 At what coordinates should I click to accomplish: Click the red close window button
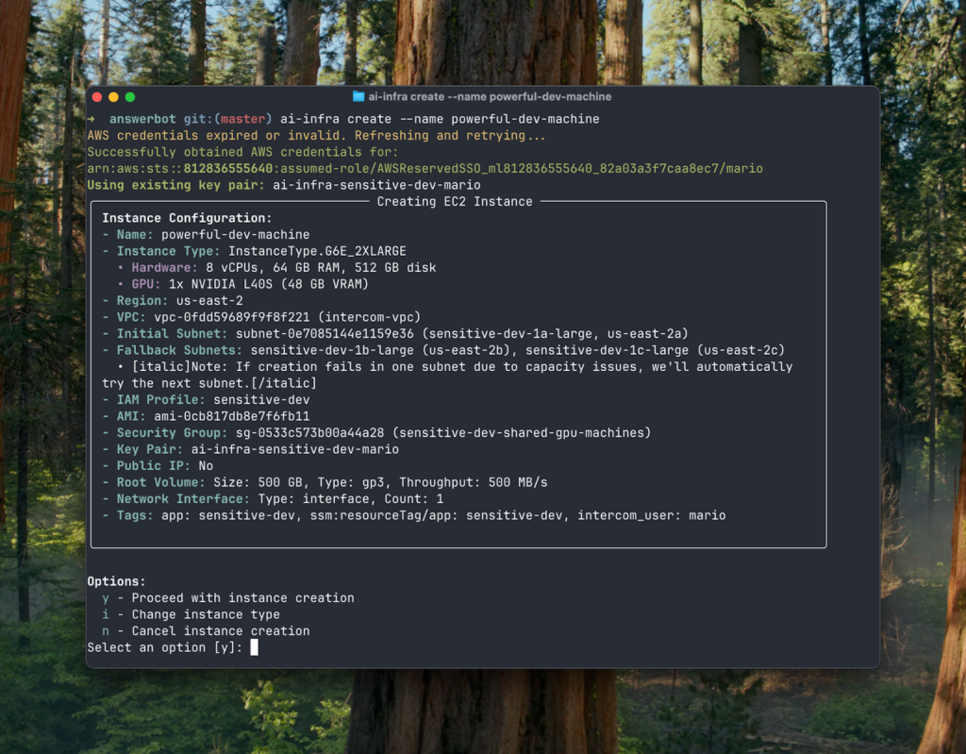[x=97, y=97]
